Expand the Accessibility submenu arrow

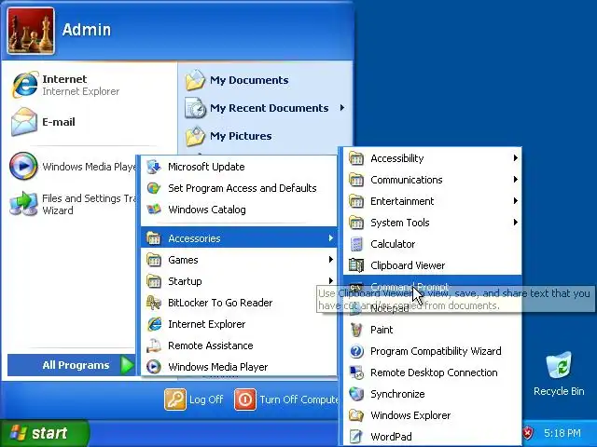pyautogui.click(x=516, y=157)
